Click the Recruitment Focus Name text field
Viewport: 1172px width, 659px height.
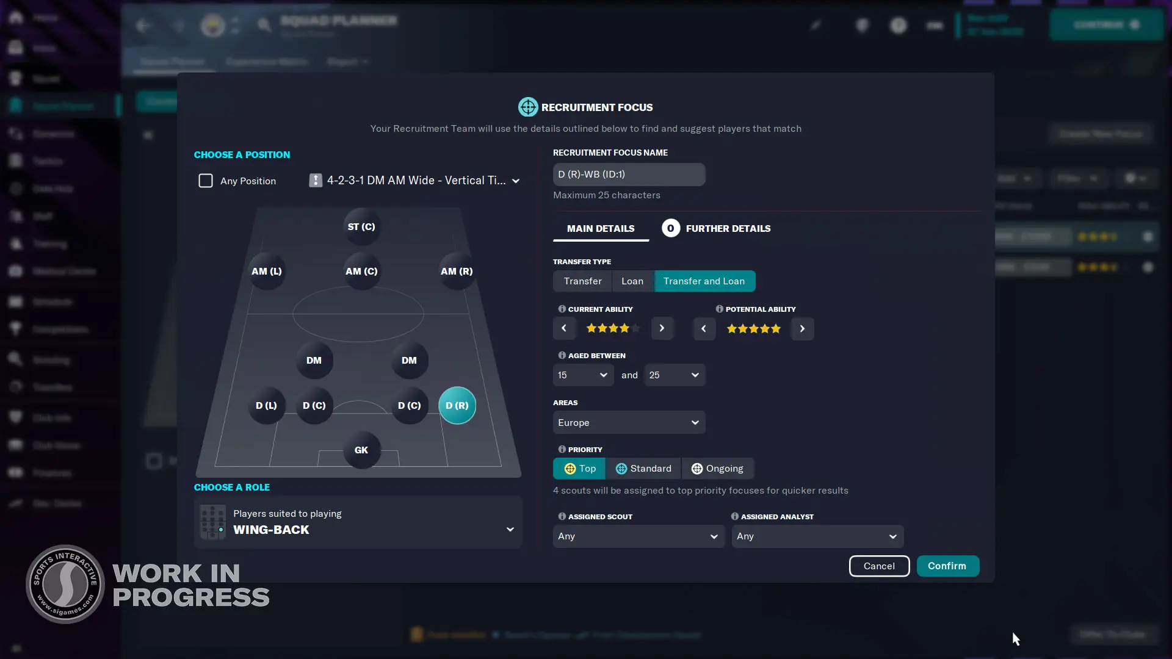tap(629, 175)
